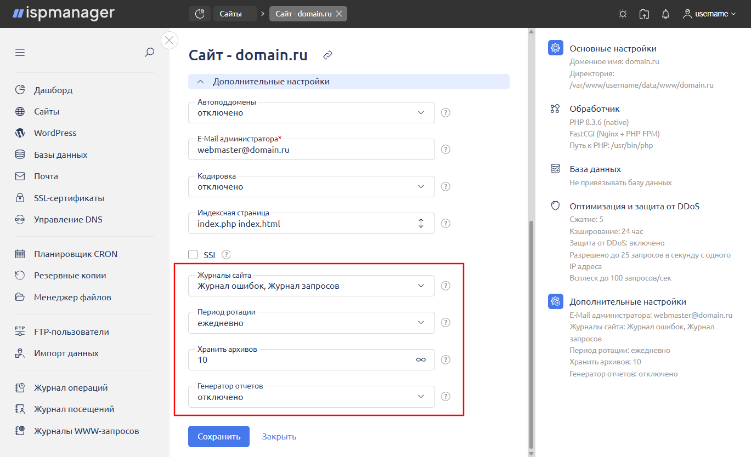Image resolution: width=751 pixels, height=457 pixels.
Task: Click help icon next to Автоподдомены
Action: [446, 113]
